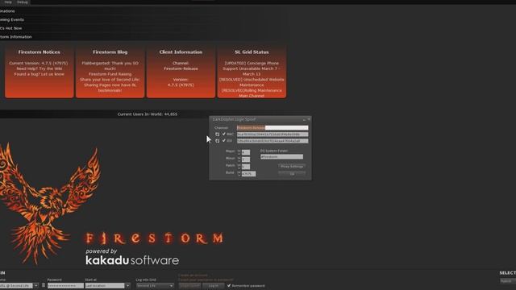Image resolution: width=516 pixels, height=290 pixels.
Task: Click the SL Grid Status card heading
Action: [252, 52]
